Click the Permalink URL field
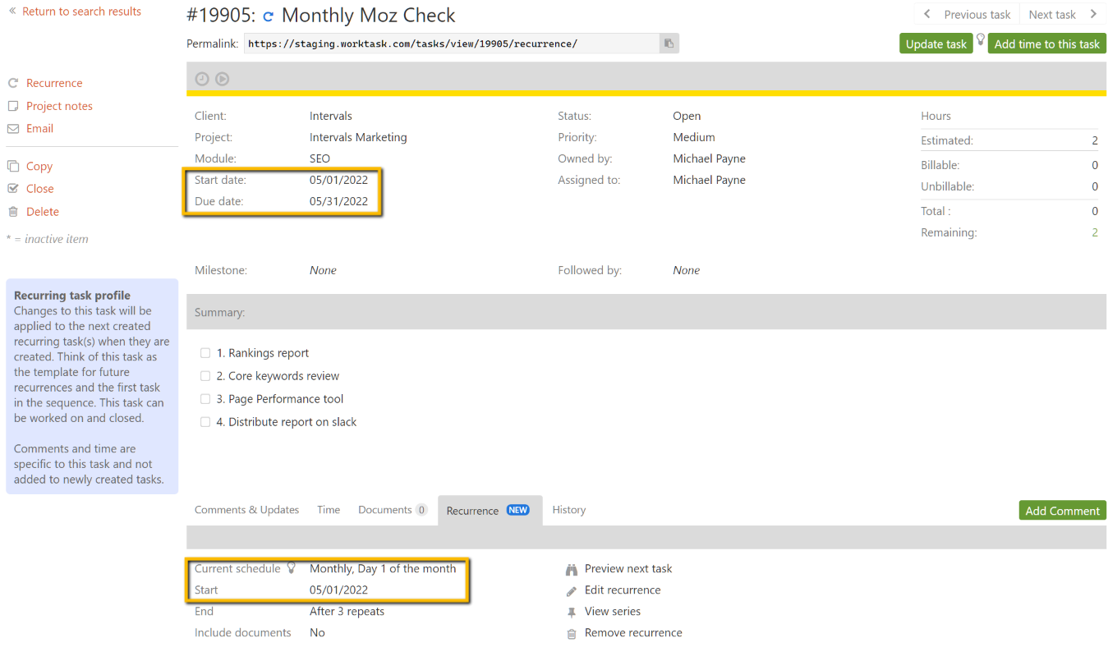This screenshot has height=670, width=1108. 450,44
